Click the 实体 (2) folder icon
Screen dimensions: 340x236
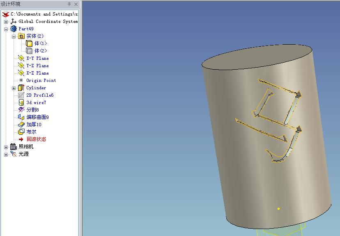tap(21, 36)
